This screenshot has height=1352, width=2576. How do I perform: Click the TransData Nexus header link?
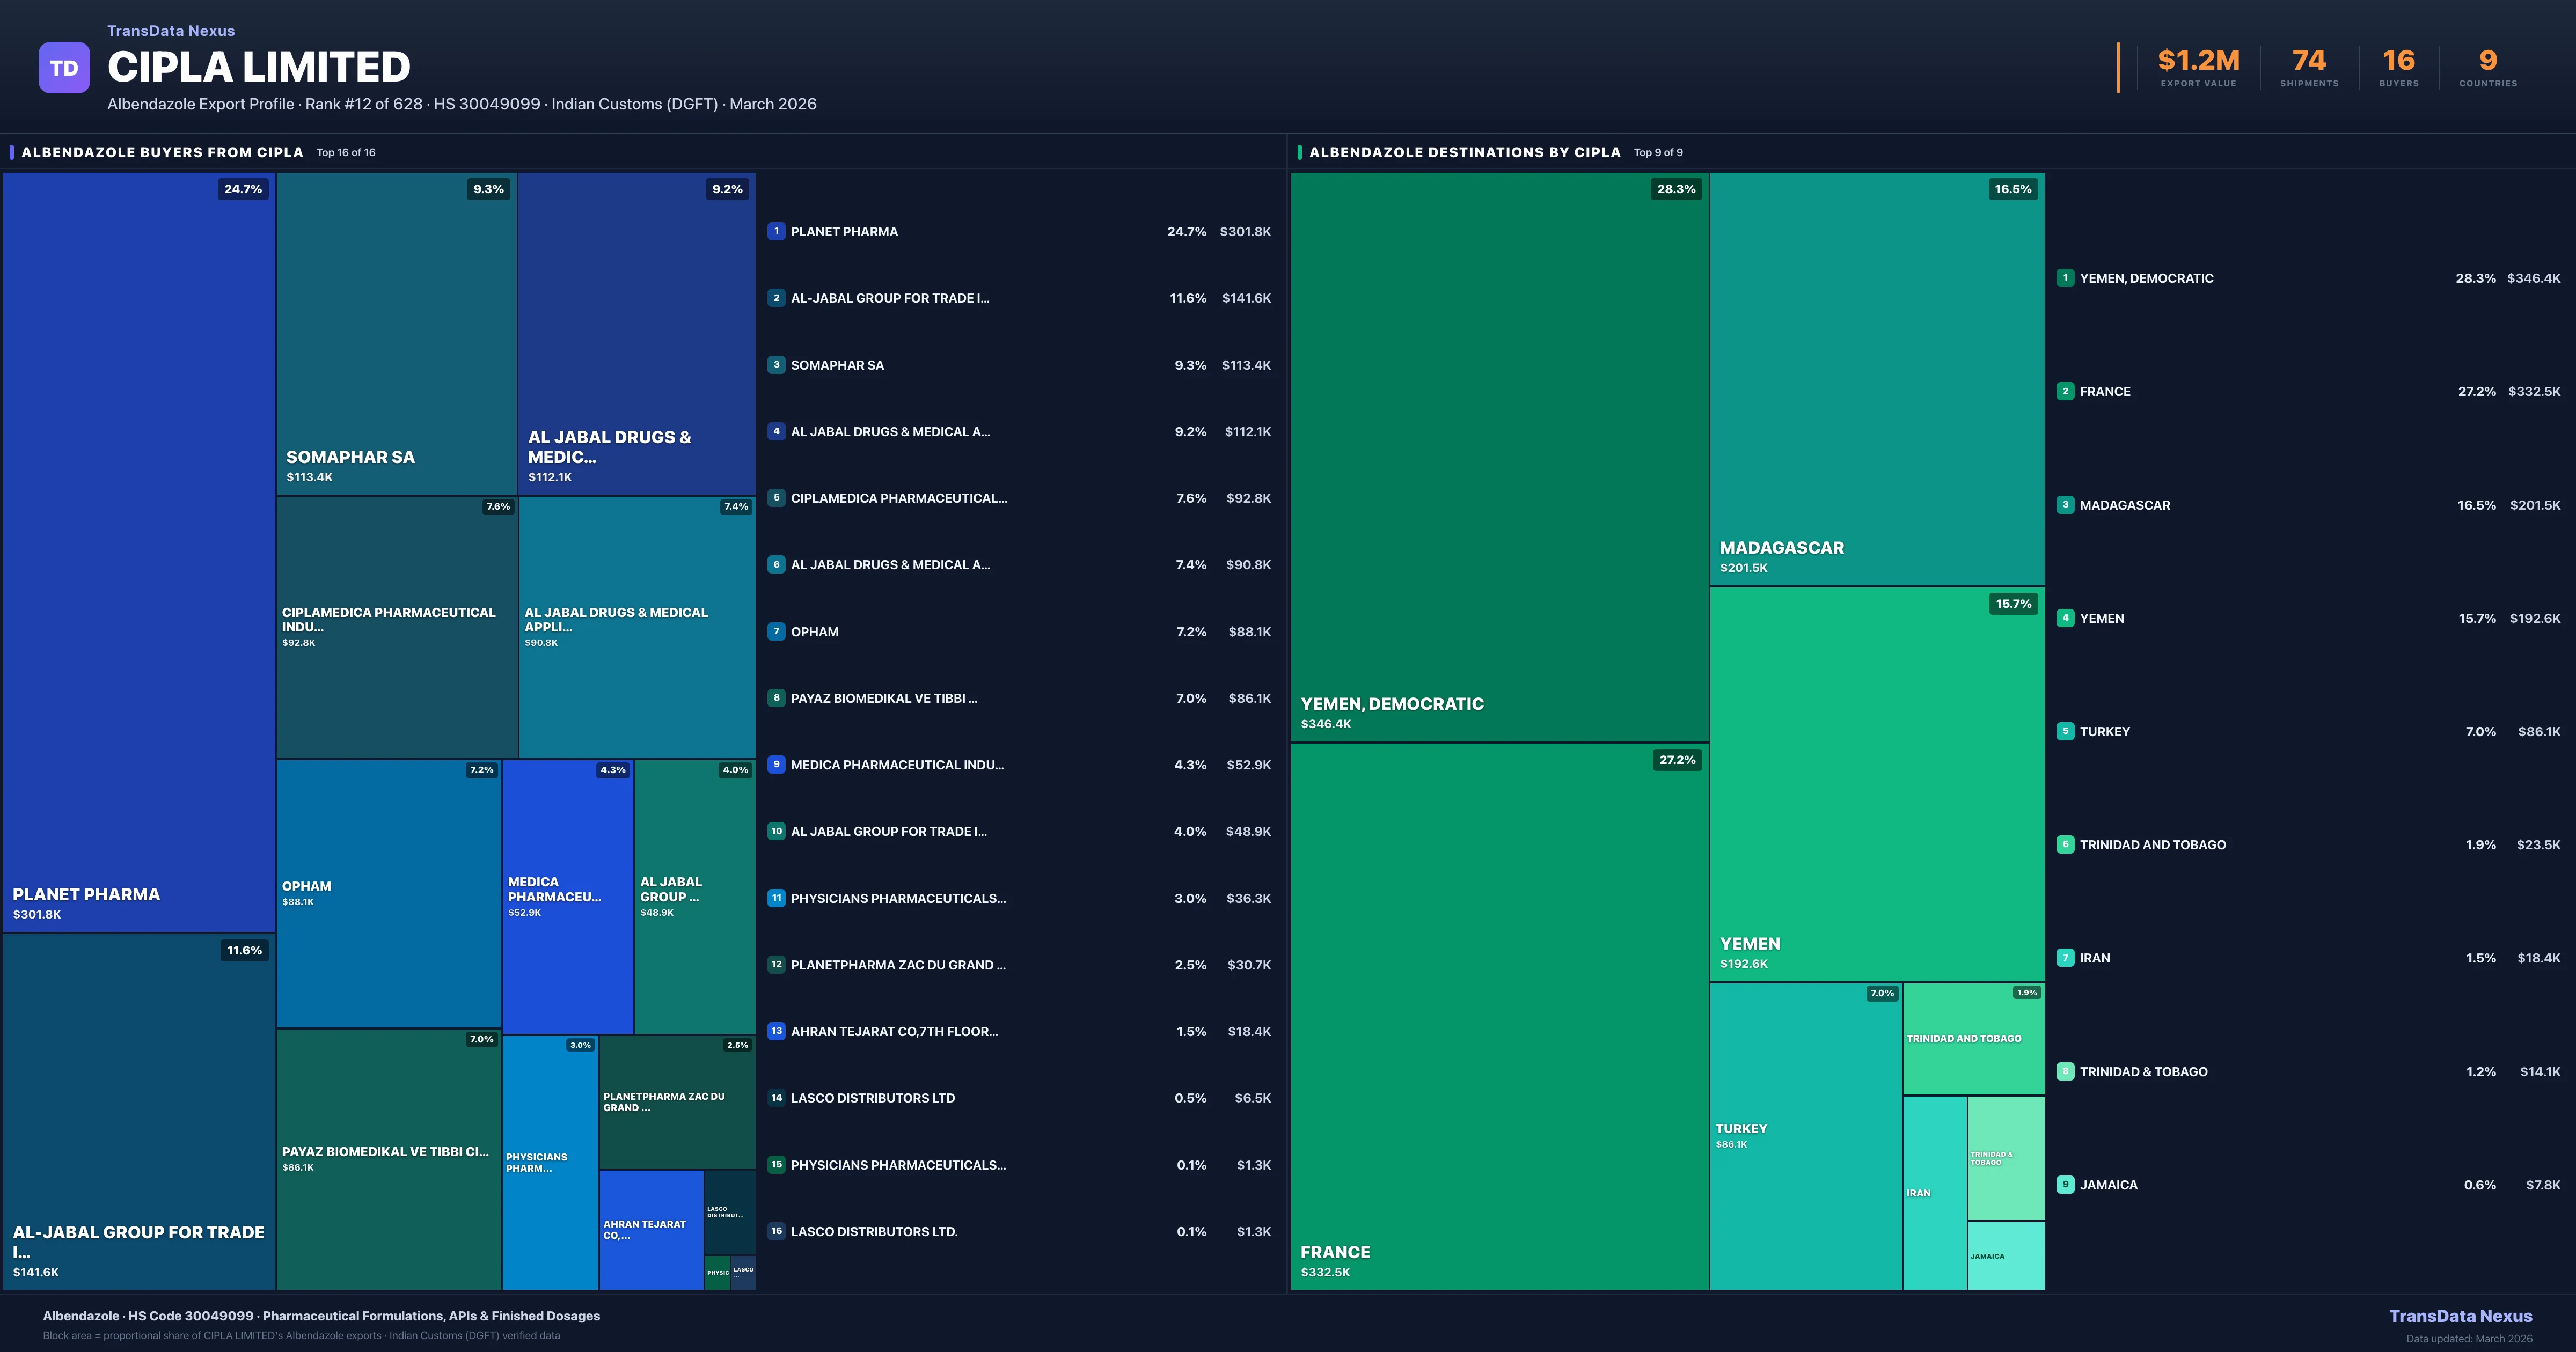pyautogui.click(x=171, y=31)
